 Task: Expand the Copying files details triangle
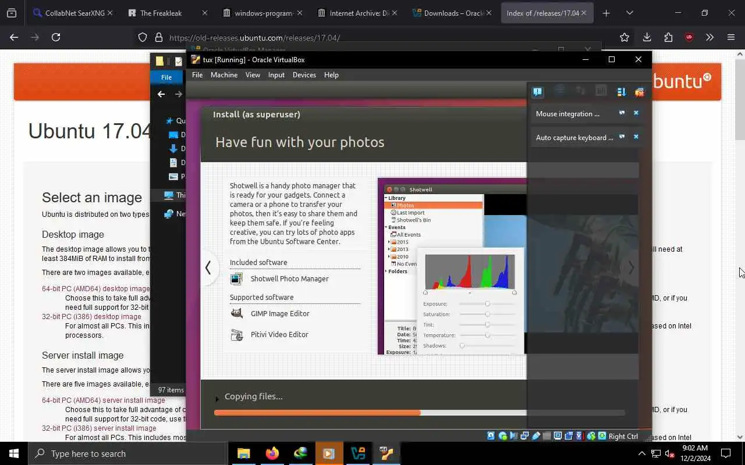pyautogui.click(x=217, y=399)
